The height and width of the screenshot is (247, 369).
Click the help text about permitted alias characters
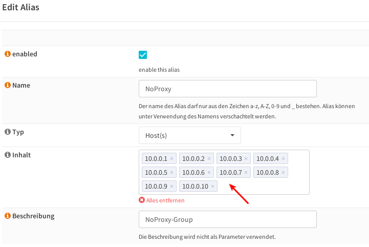click(x=247, y=111)
